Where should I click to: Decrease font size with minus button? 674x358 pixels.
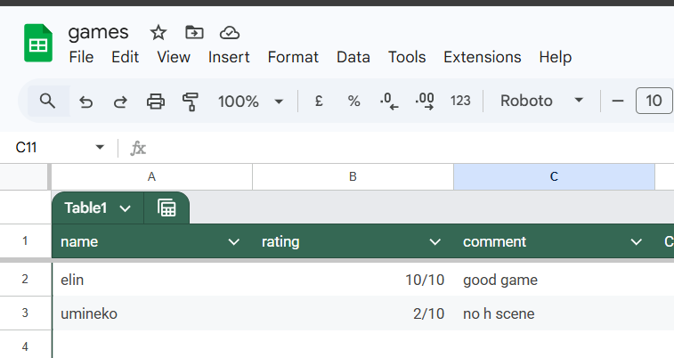618,101
